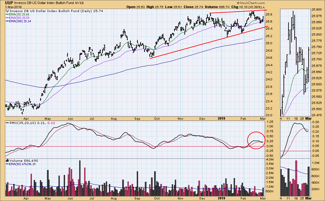Click the red circle annotation on PMO
Screen dimensions: 325x201
[x=256, y=140]
